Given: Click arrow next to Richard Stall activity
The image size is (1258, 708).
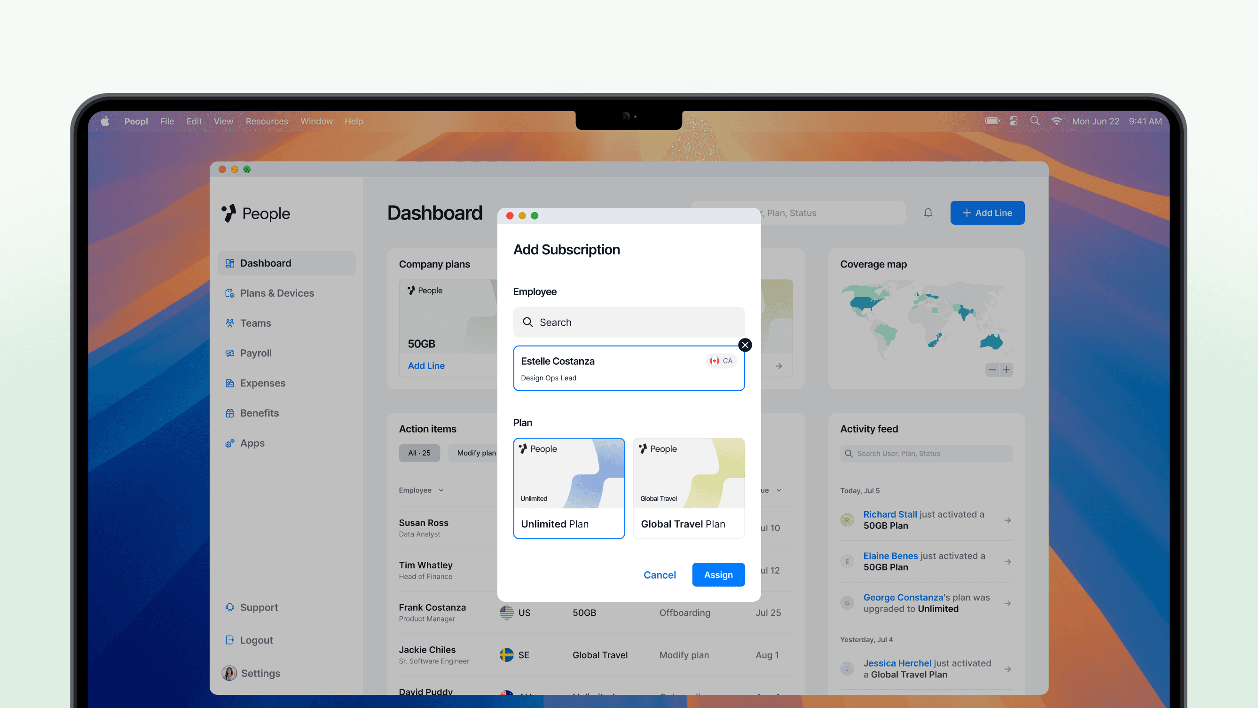Looking at the screenshot, I should 1007,520.
